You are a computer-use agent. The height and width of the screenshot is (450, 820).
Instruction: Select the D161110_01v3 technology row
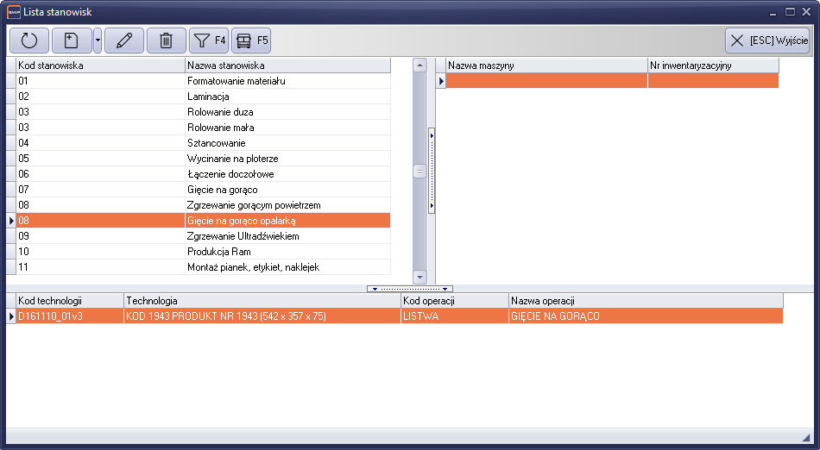click(69, 316)
